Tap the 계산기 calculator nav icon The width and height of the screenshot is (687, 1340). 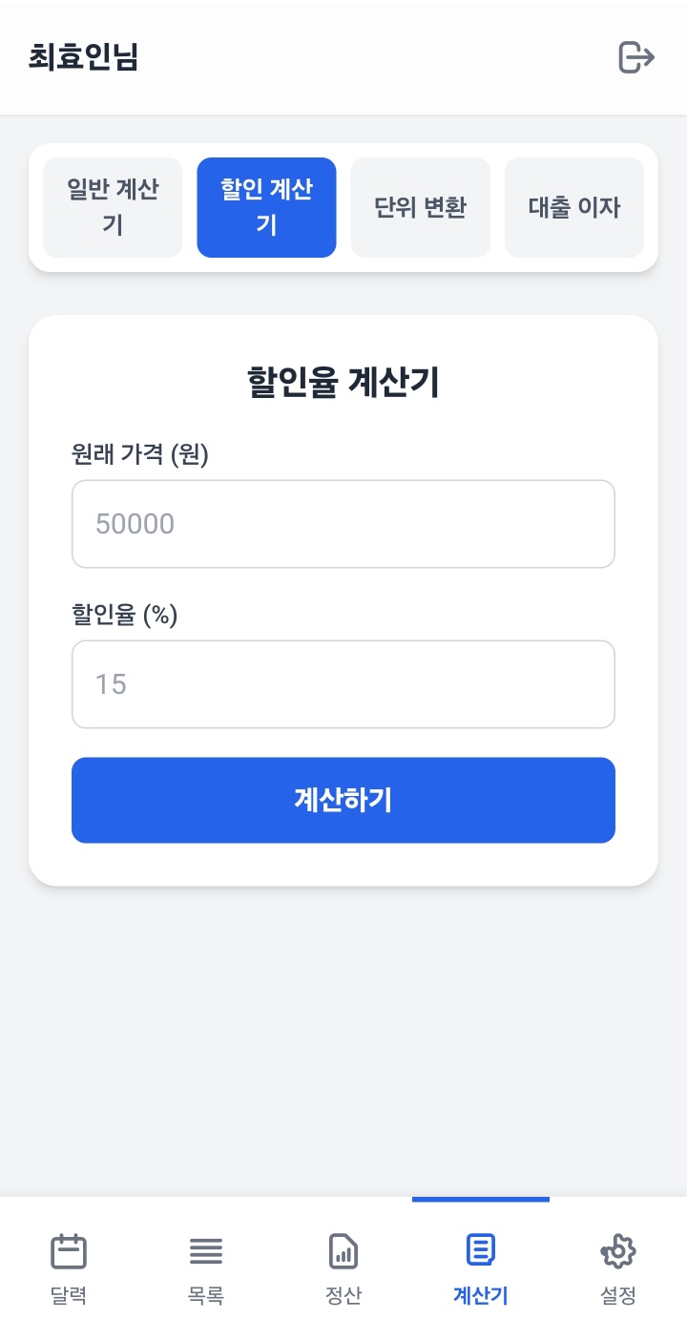(481, 1250)
